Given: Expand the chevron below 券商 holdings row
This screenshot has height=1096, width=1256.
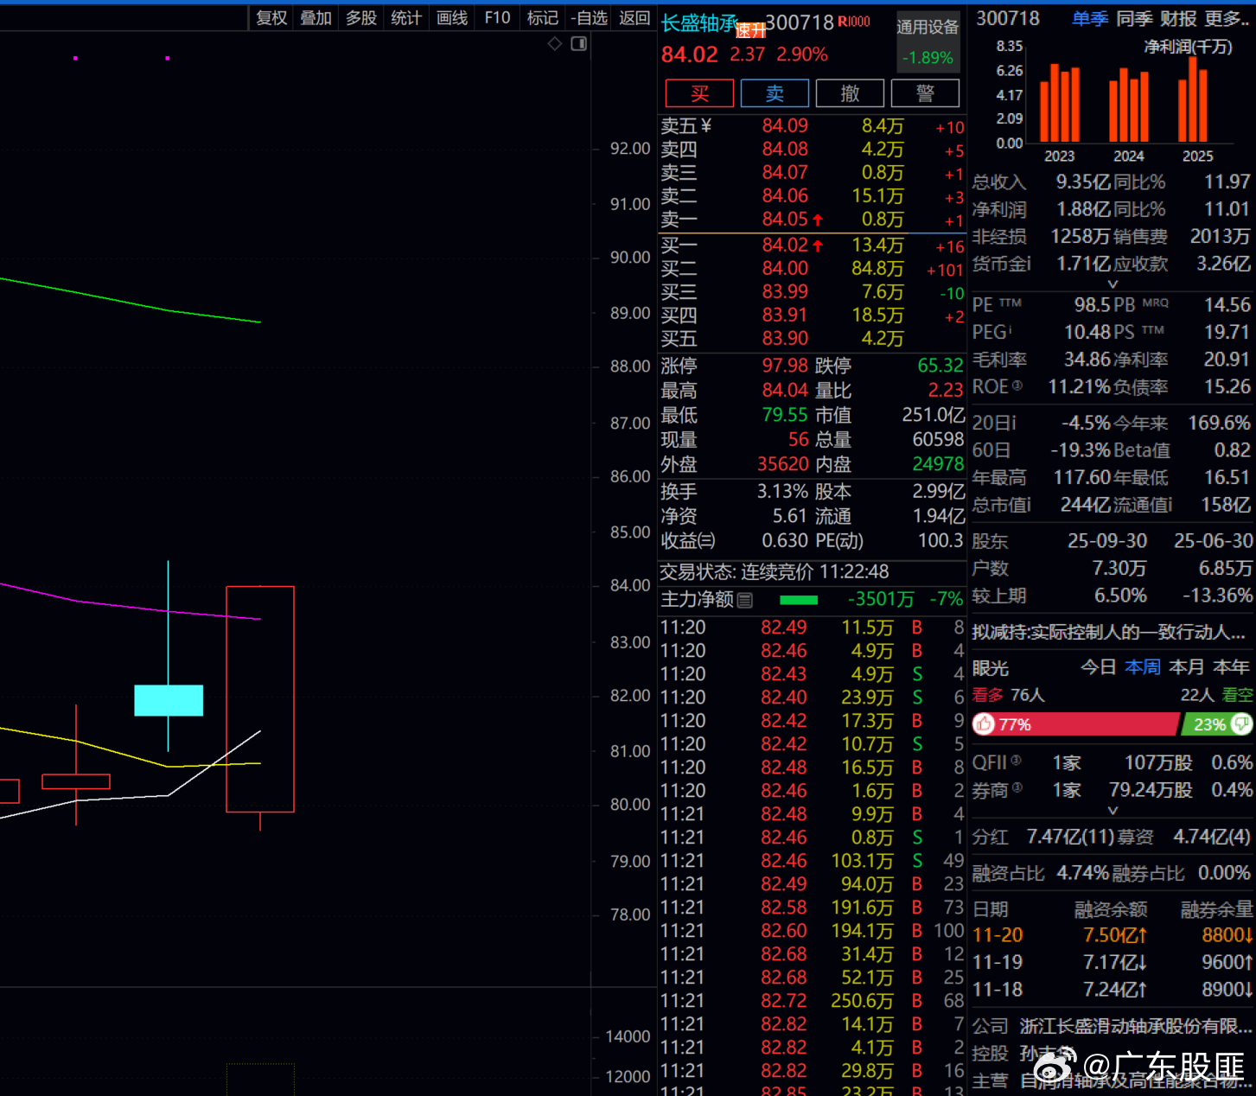Looking at the screenshot, I should click(x=1113, y=811).
